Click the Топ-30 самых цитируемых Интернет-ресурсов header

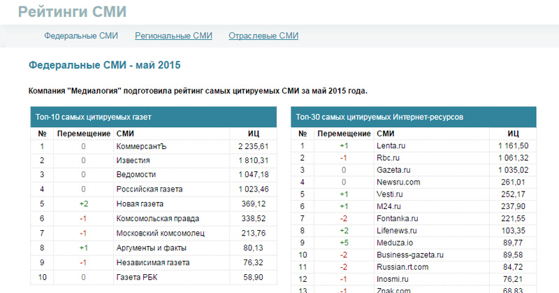(x=414, y=117)
